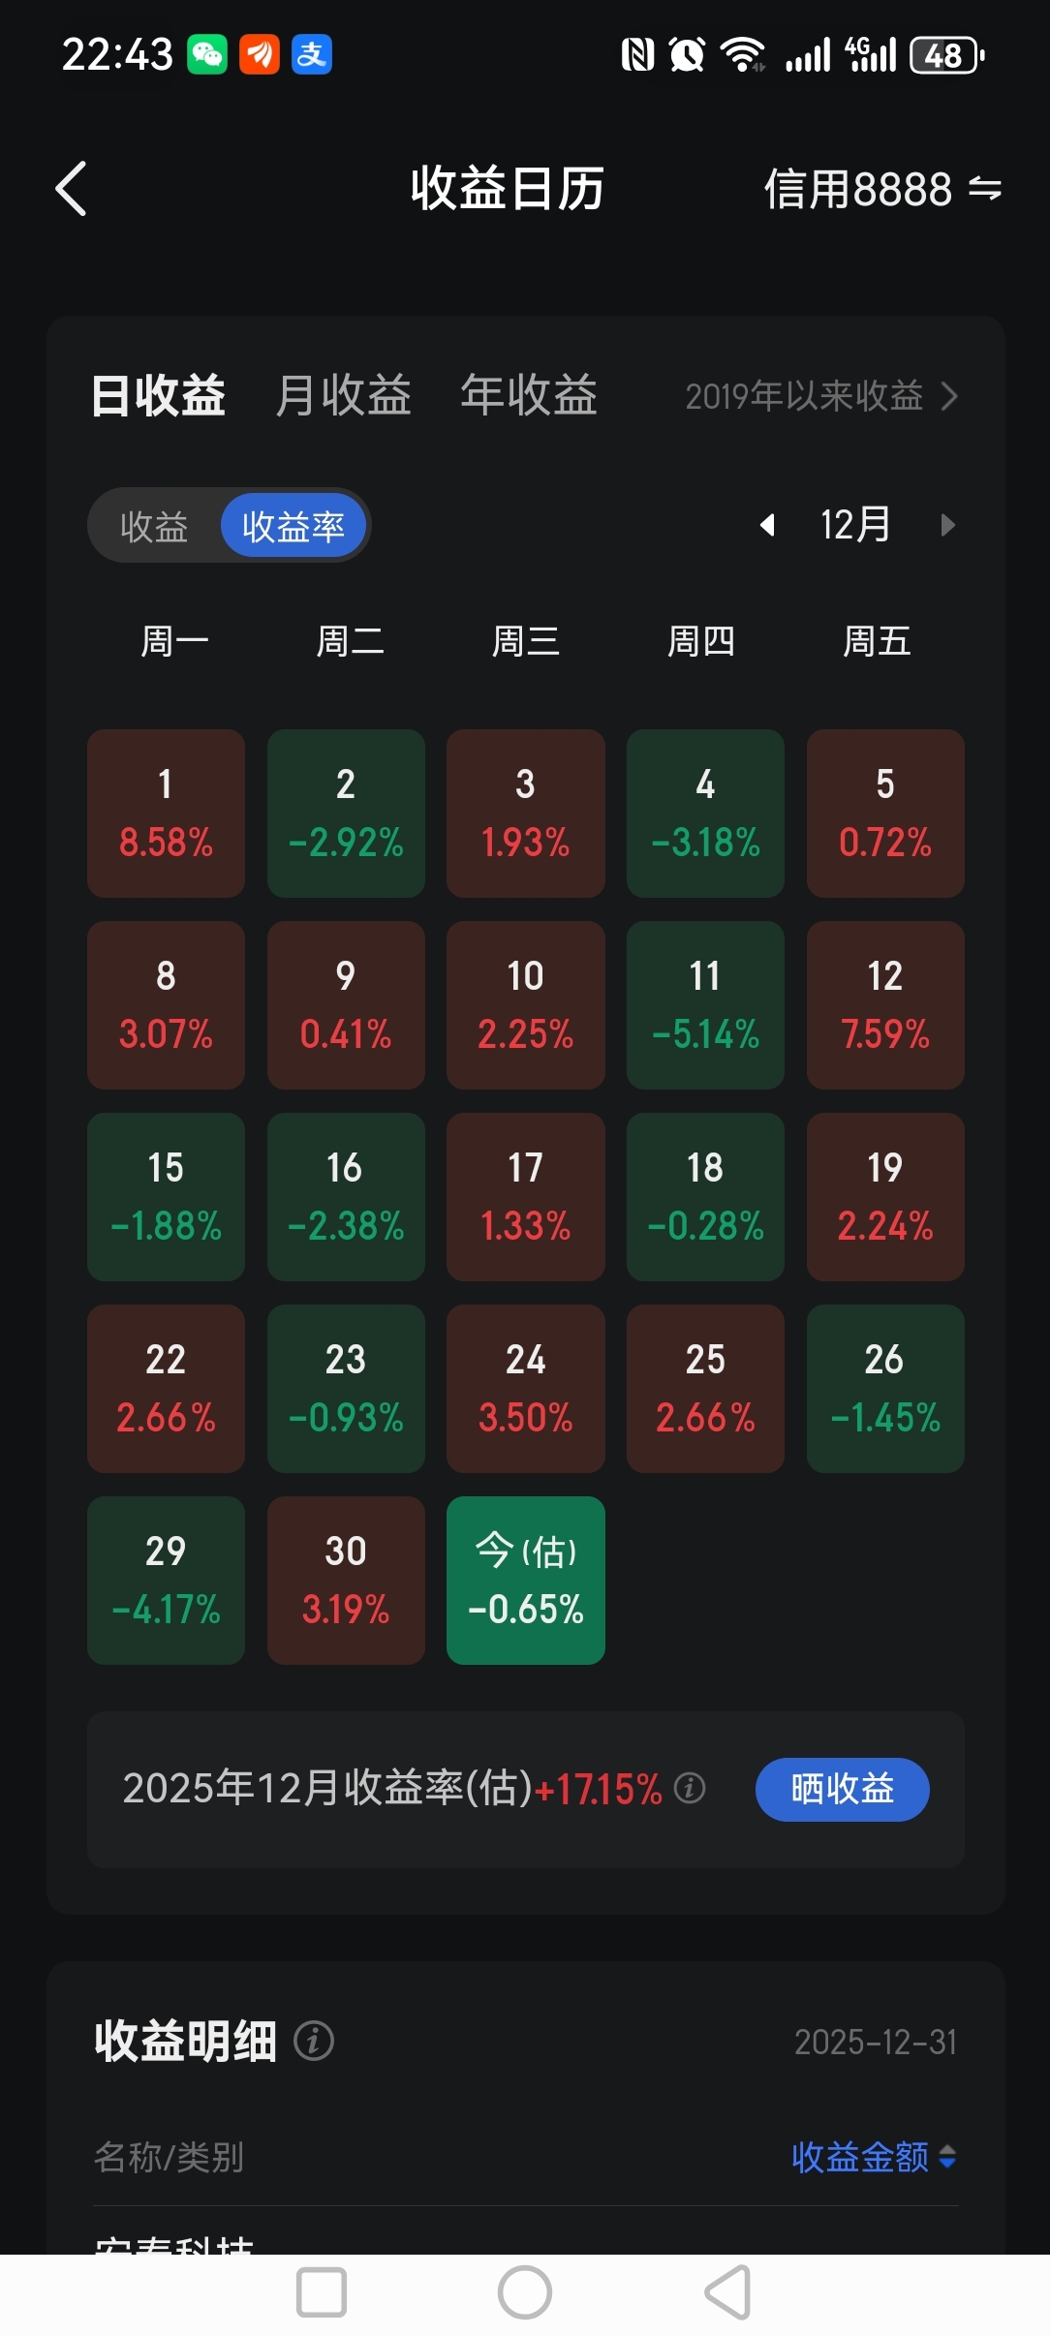
Task: Switch toggle to 收益 amount view
Action: [154, 526]
